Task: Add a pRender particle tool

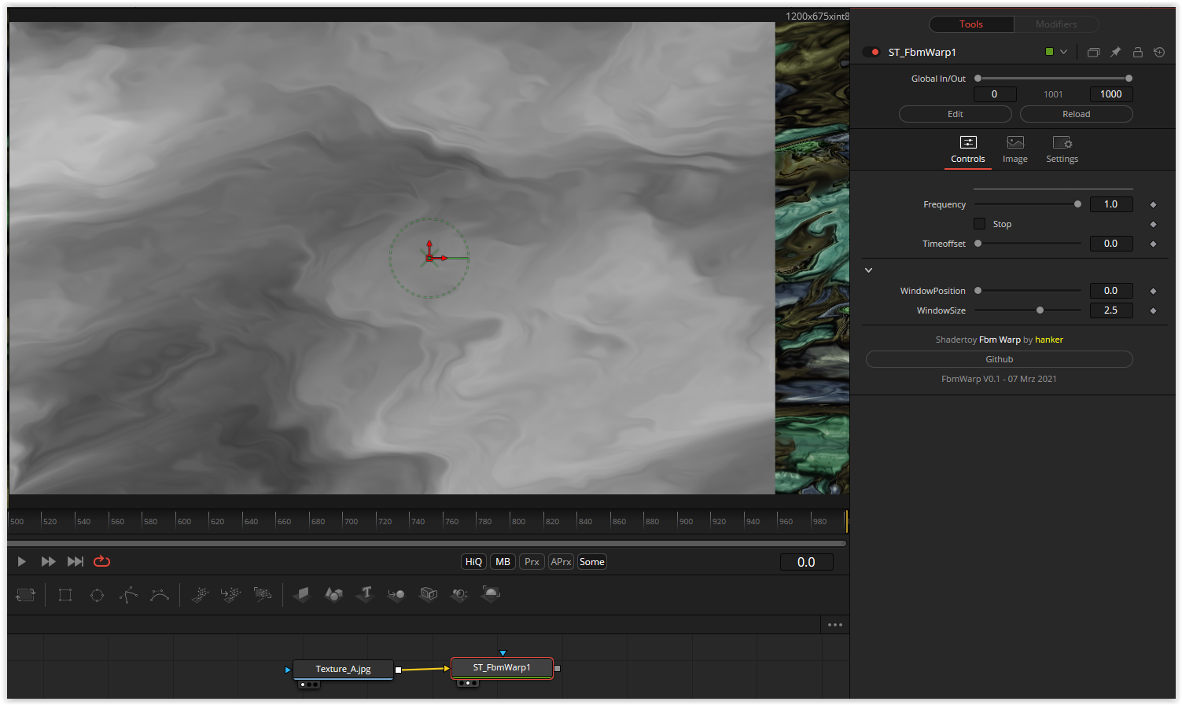Action: 263,594
